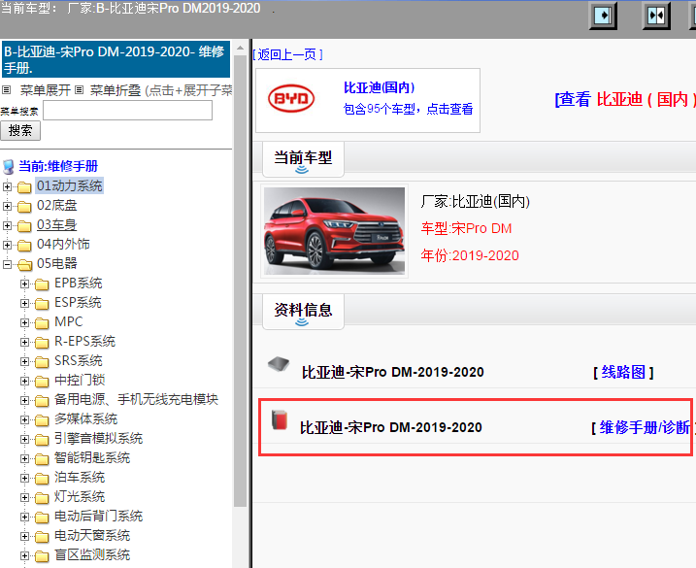Click the 搜索 button
696x568 pixels.
[20, 130]
